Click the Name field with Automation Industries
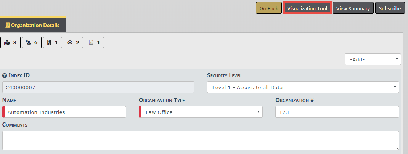The height and width of the screenshot is (154, 408). coord(65,112)
